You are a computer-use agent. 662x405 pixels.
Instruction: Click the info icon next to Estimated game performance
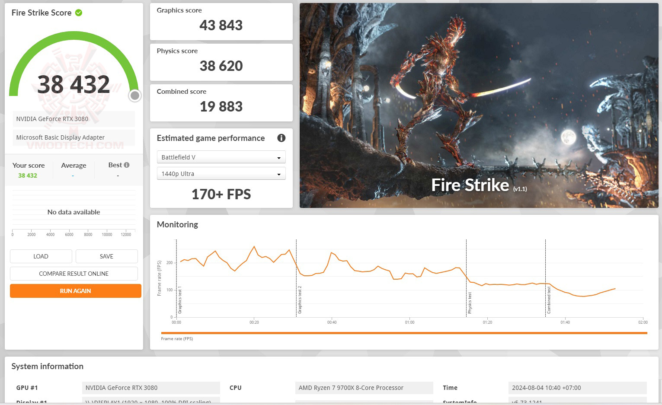coord(281,138)
